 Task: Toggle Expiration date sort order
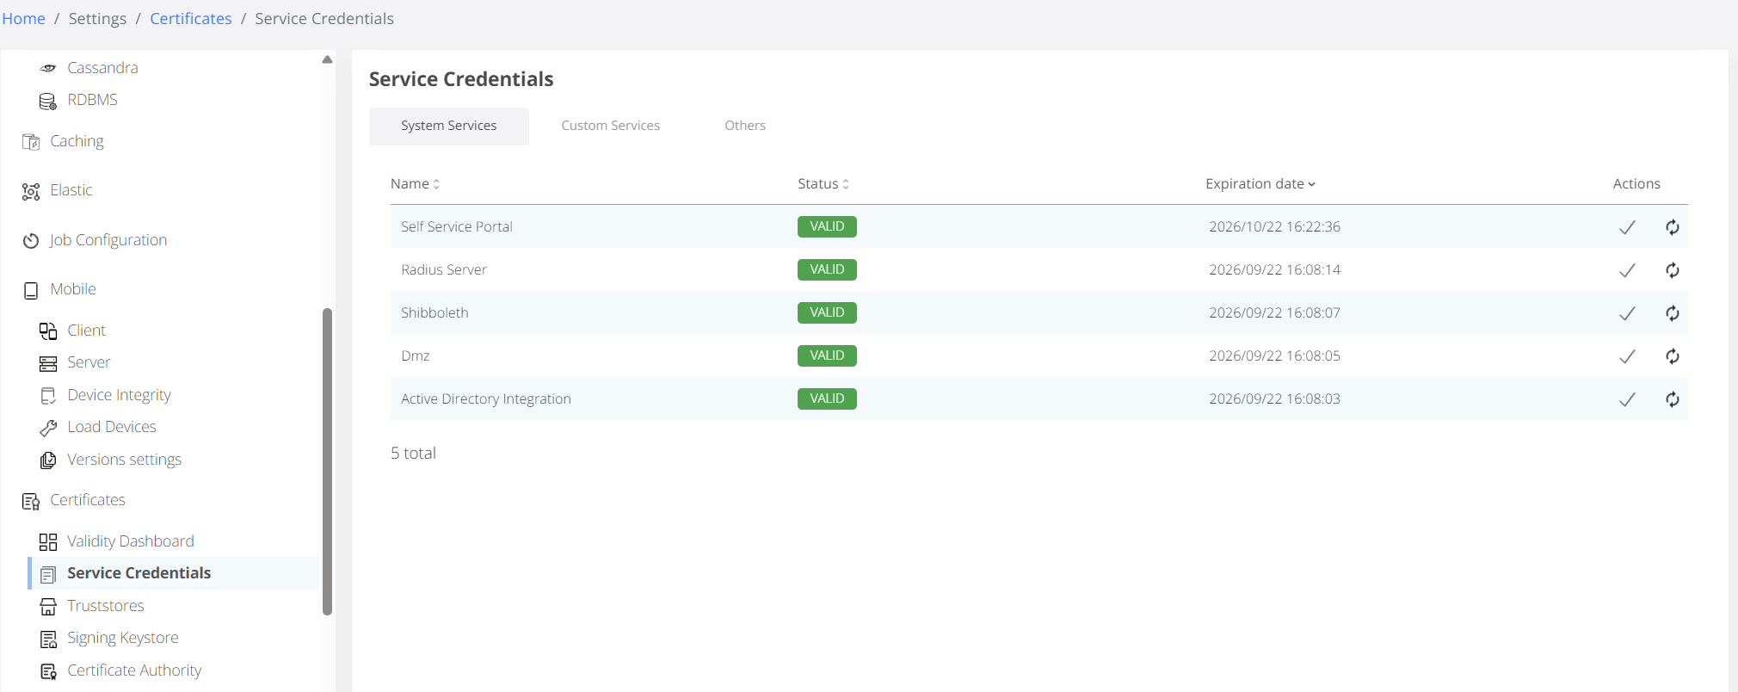pos(1260,184)
